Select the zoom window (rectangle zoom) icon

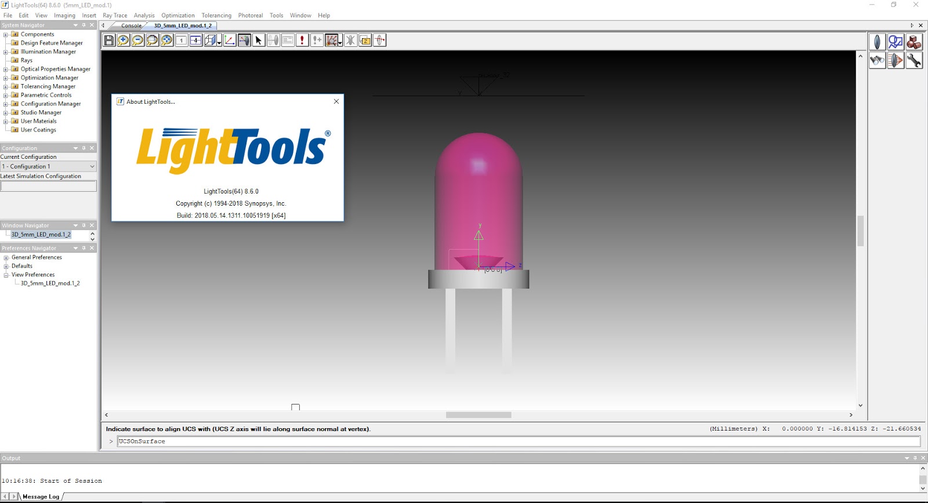pos(152,40)
